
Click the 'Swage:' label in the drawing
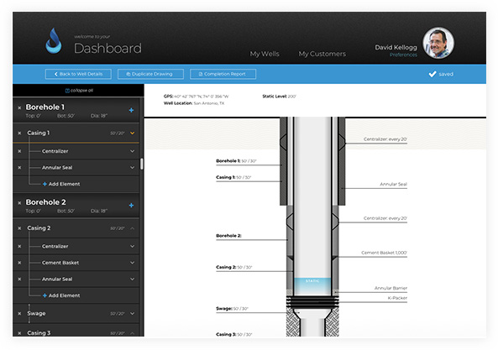(x=224, y=308)
